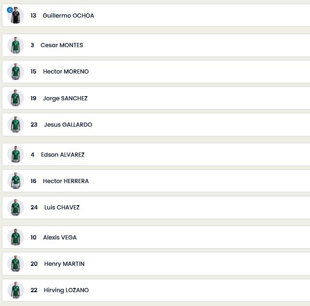Click the Edson ALVAREZ name
This screenshot has width=310, height=306.
tap(63, 155)
